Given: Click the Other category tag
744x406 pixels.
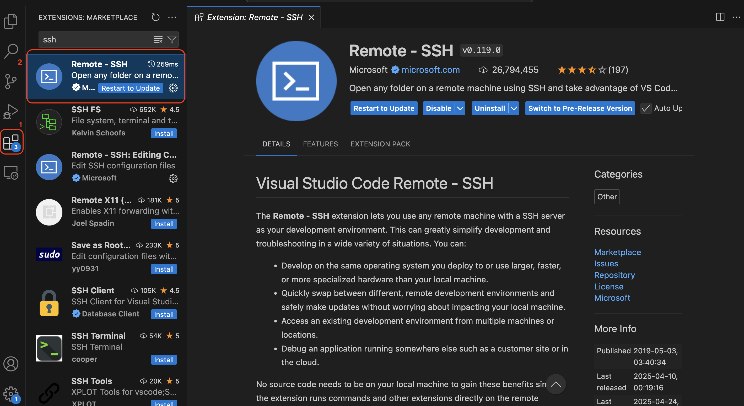Looking at the screenshot, I should [x=607, y=197].
